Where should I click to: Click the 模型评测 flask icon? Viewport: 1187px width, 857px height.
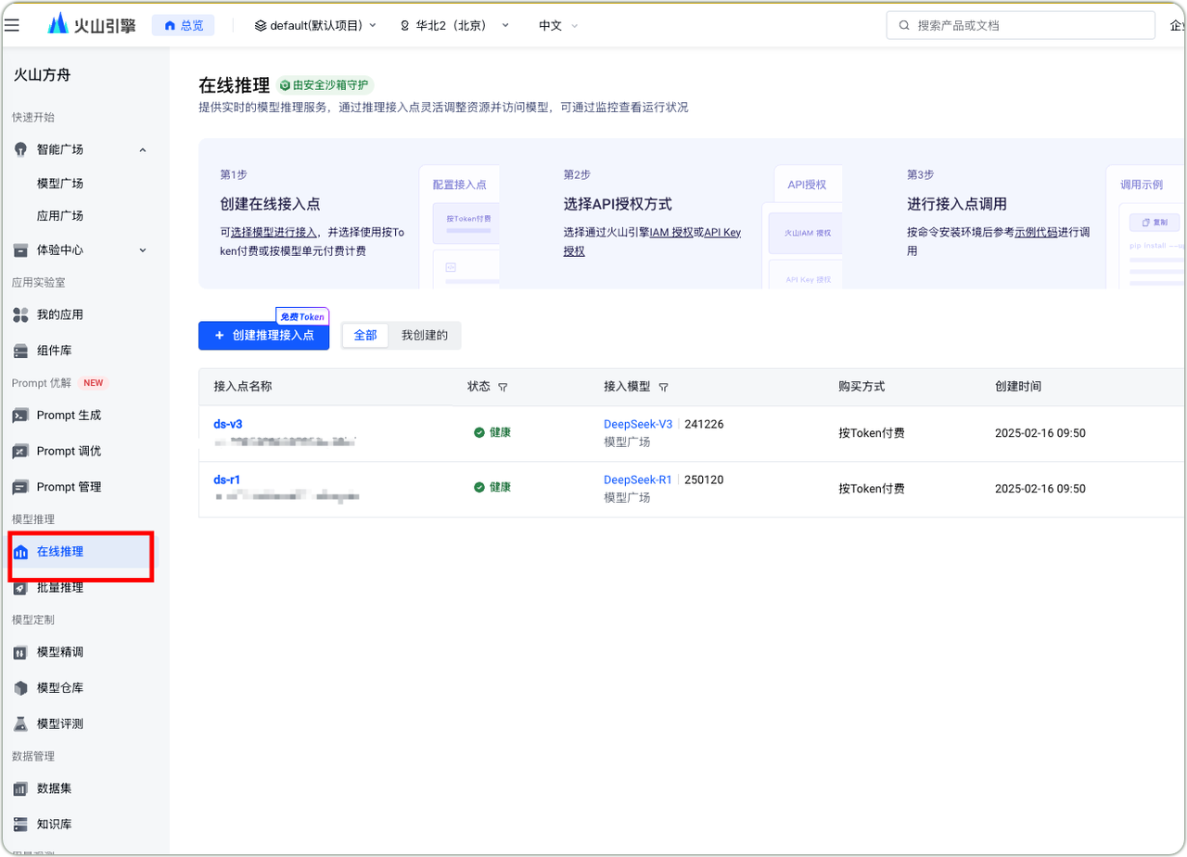click(20, 723)
